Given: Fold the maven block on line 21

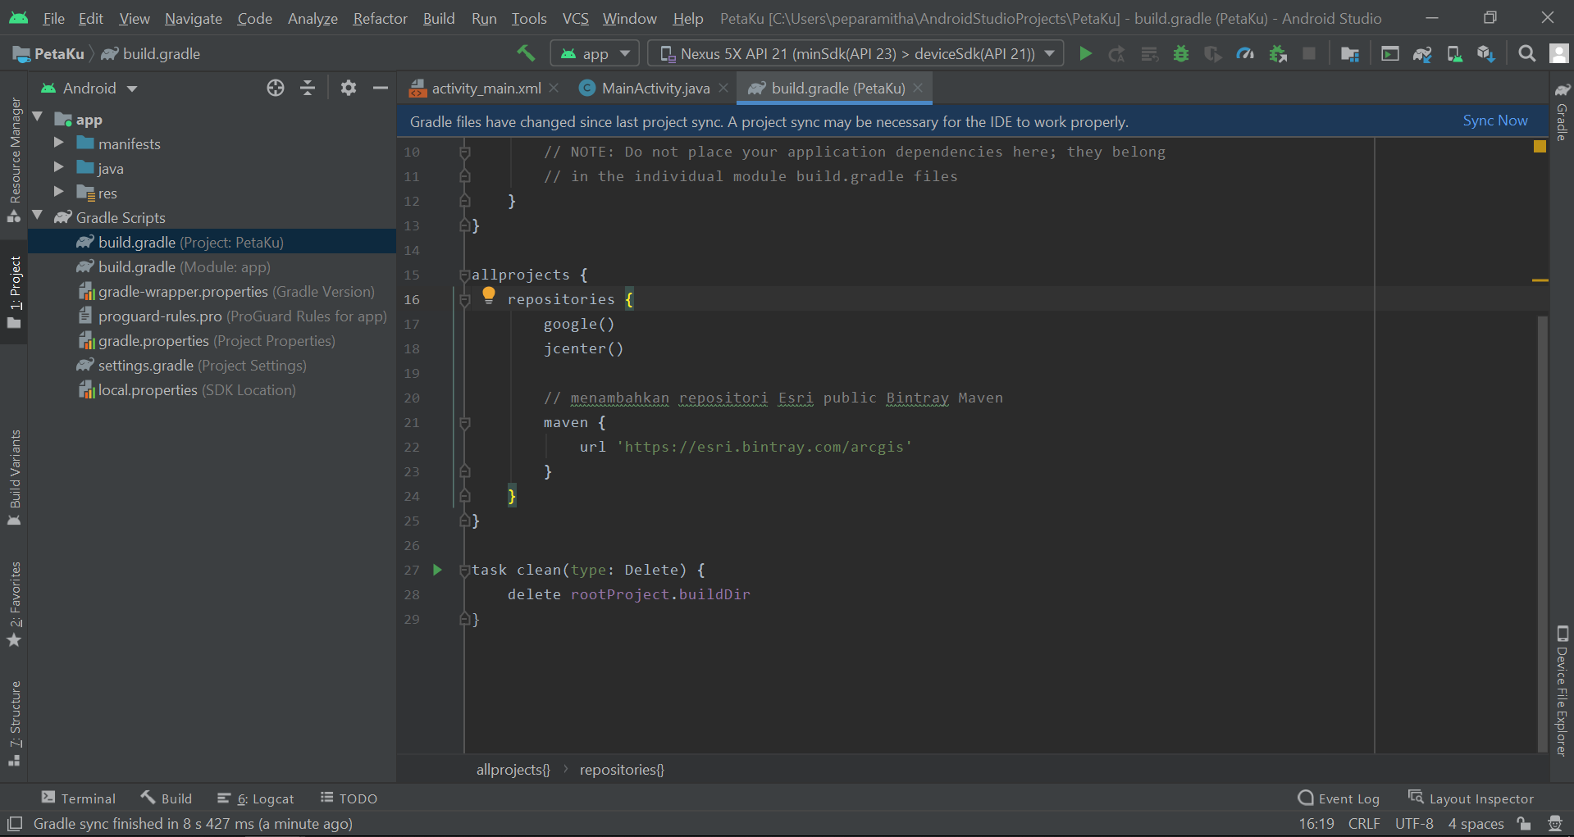Looking at the screenshot, I should pos(465,422).
